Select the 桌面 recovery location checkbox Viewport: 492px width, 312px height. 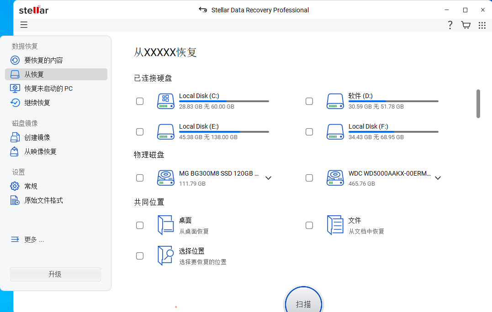click(x=140, y=225)
